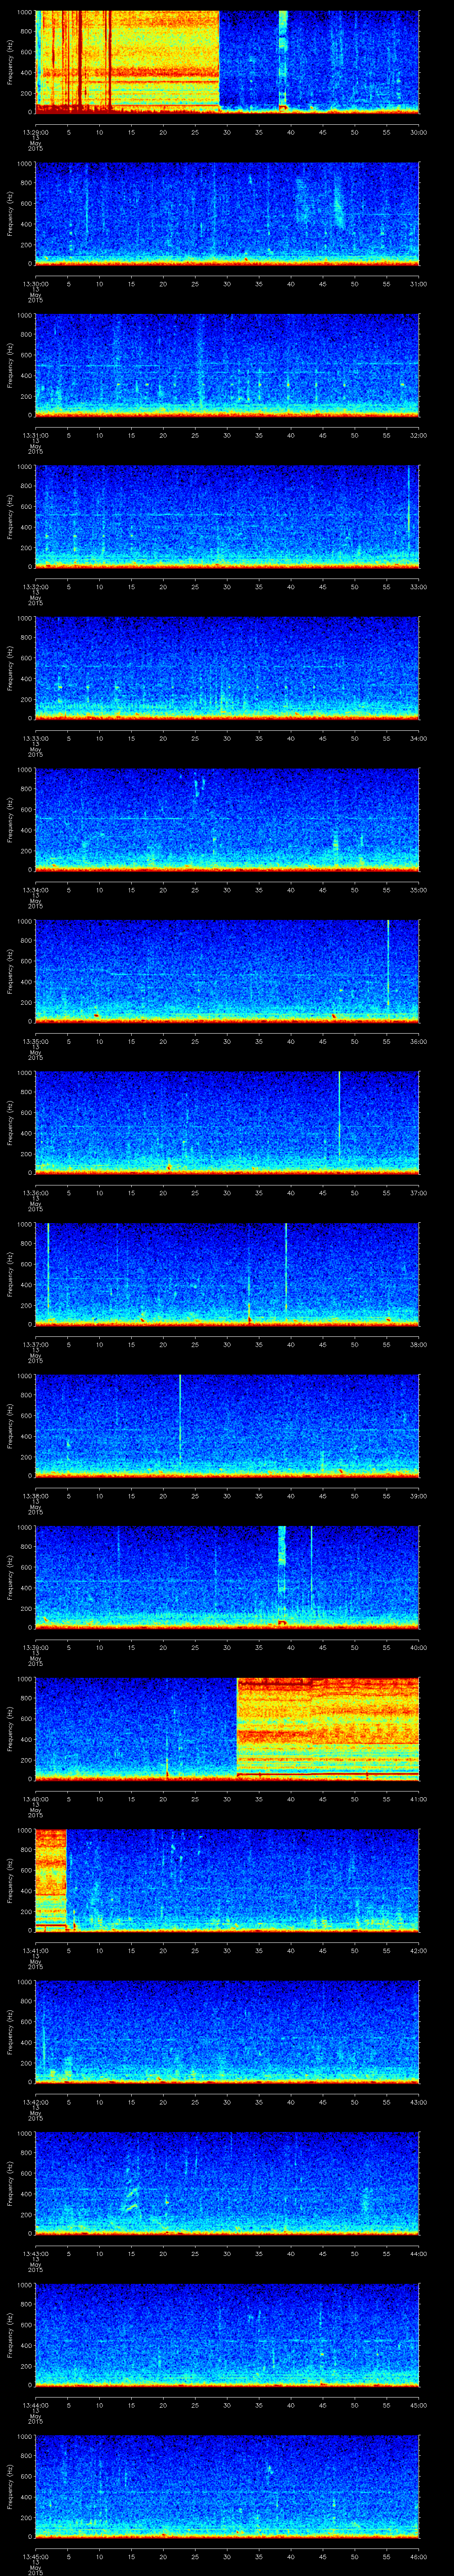This screenshot has height=2576, width=454.
Task: Click the 43:00 end time label
Action: point(418,2102)
